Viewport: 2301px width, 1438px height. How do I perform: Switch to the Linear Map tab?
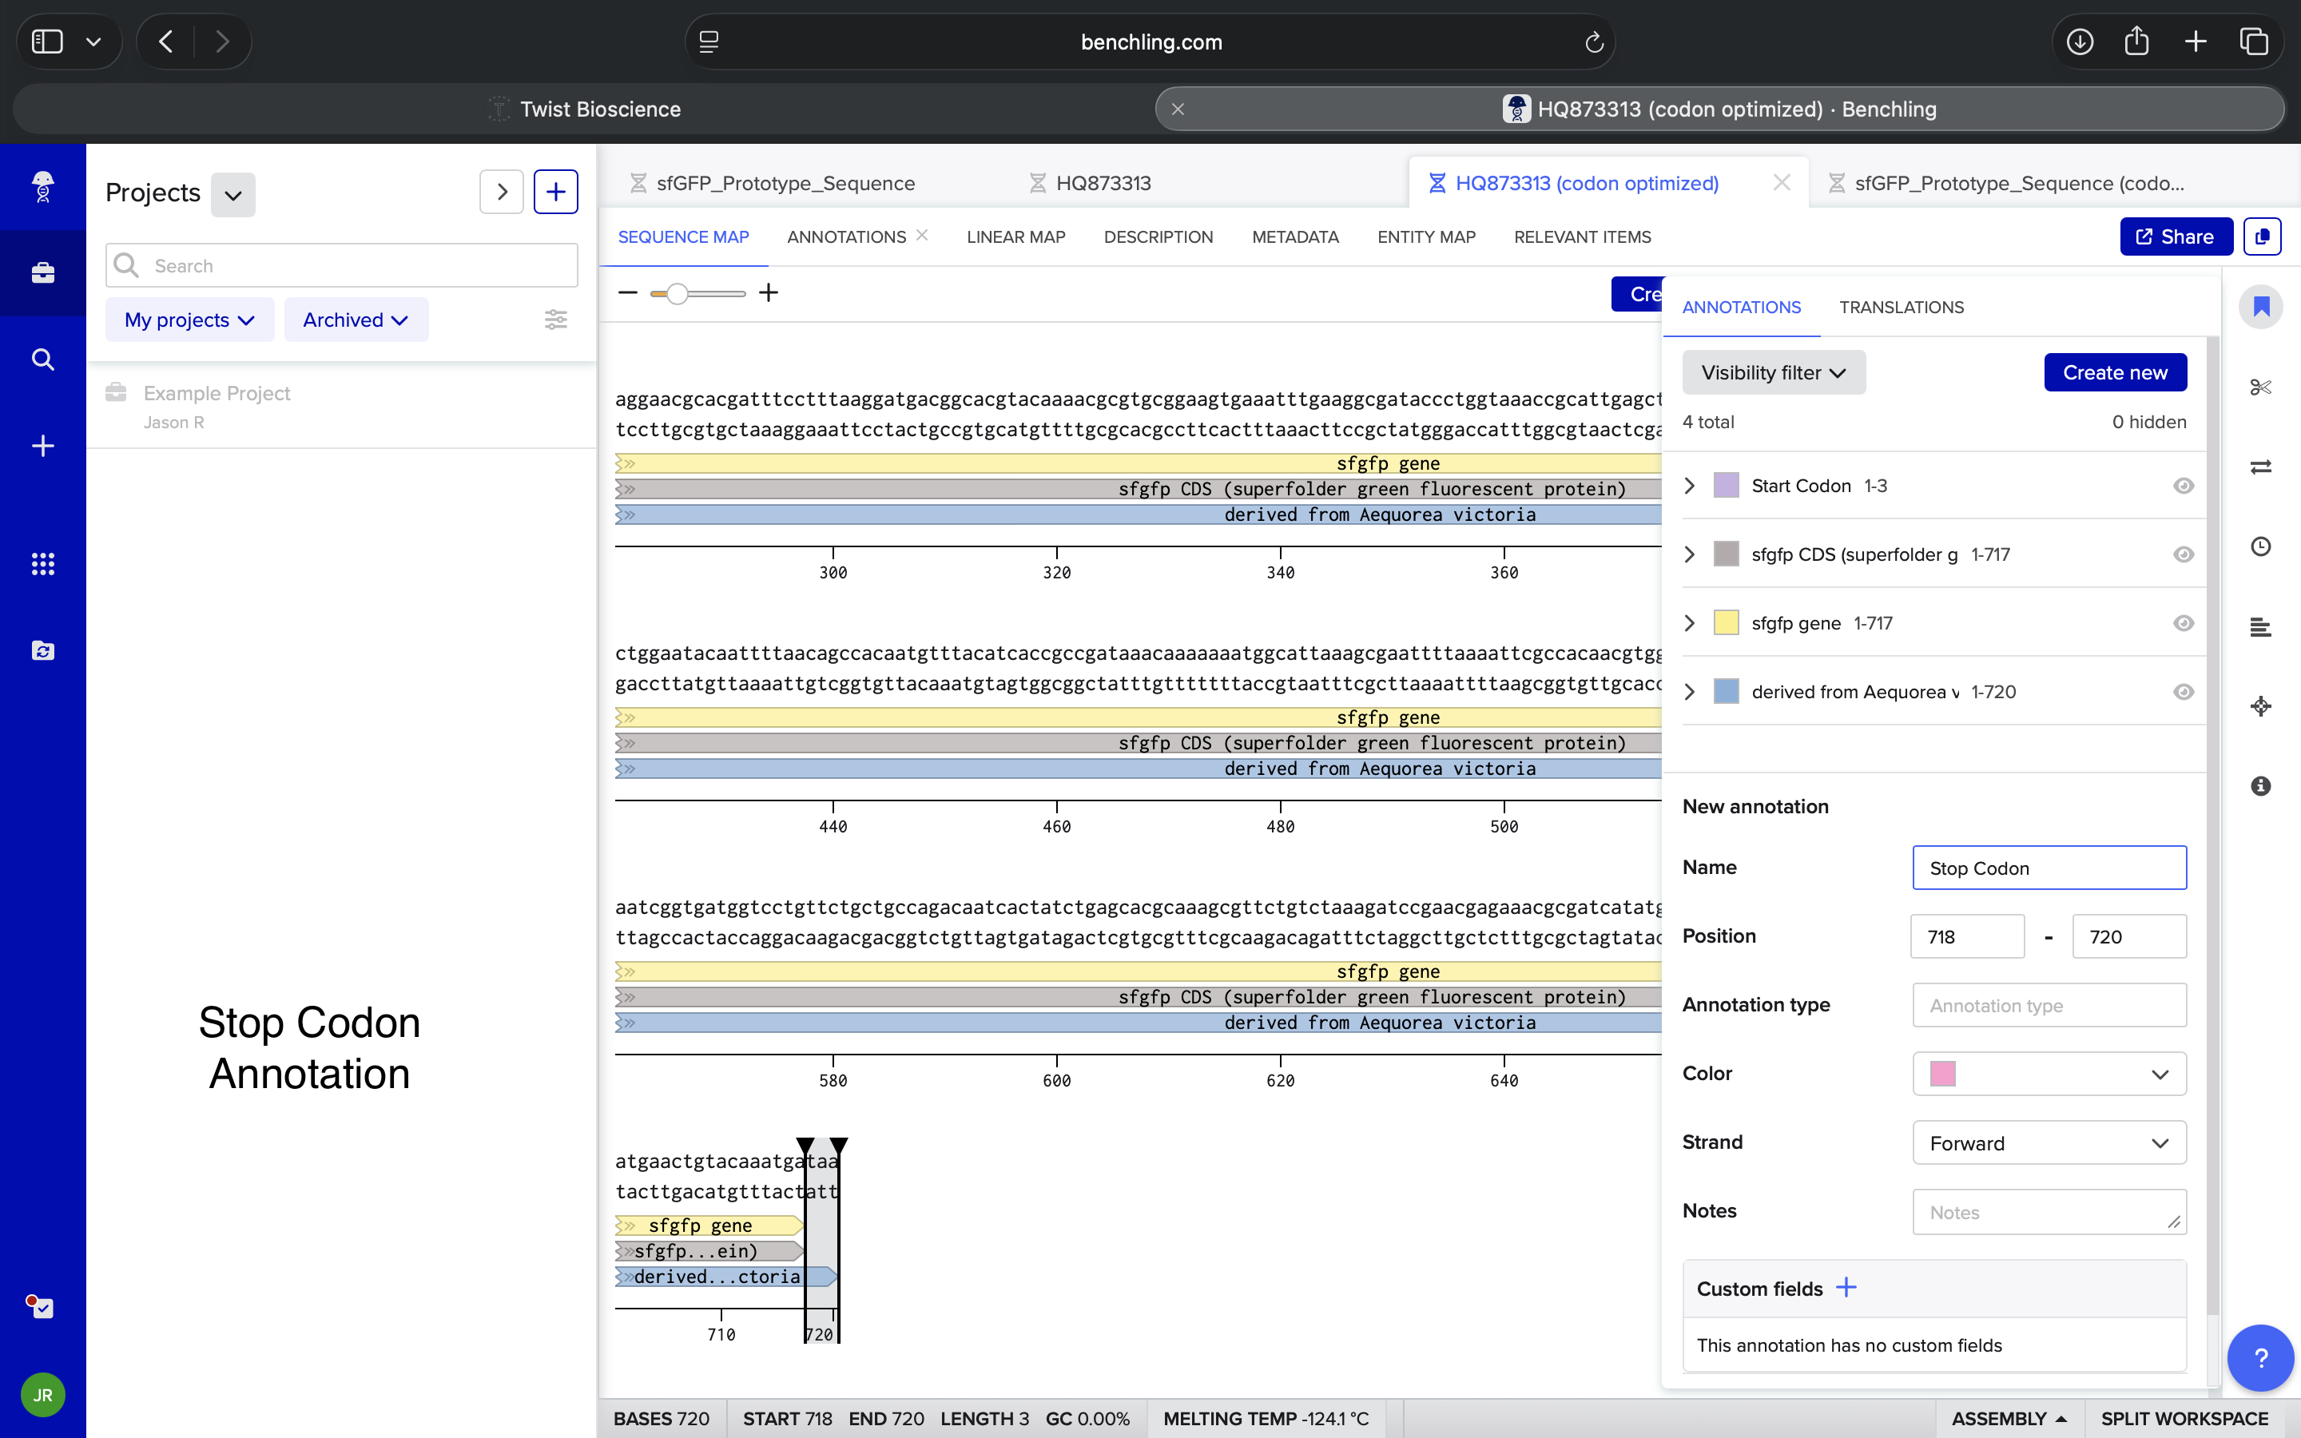pyautogui.click(x=1015, y=236)
